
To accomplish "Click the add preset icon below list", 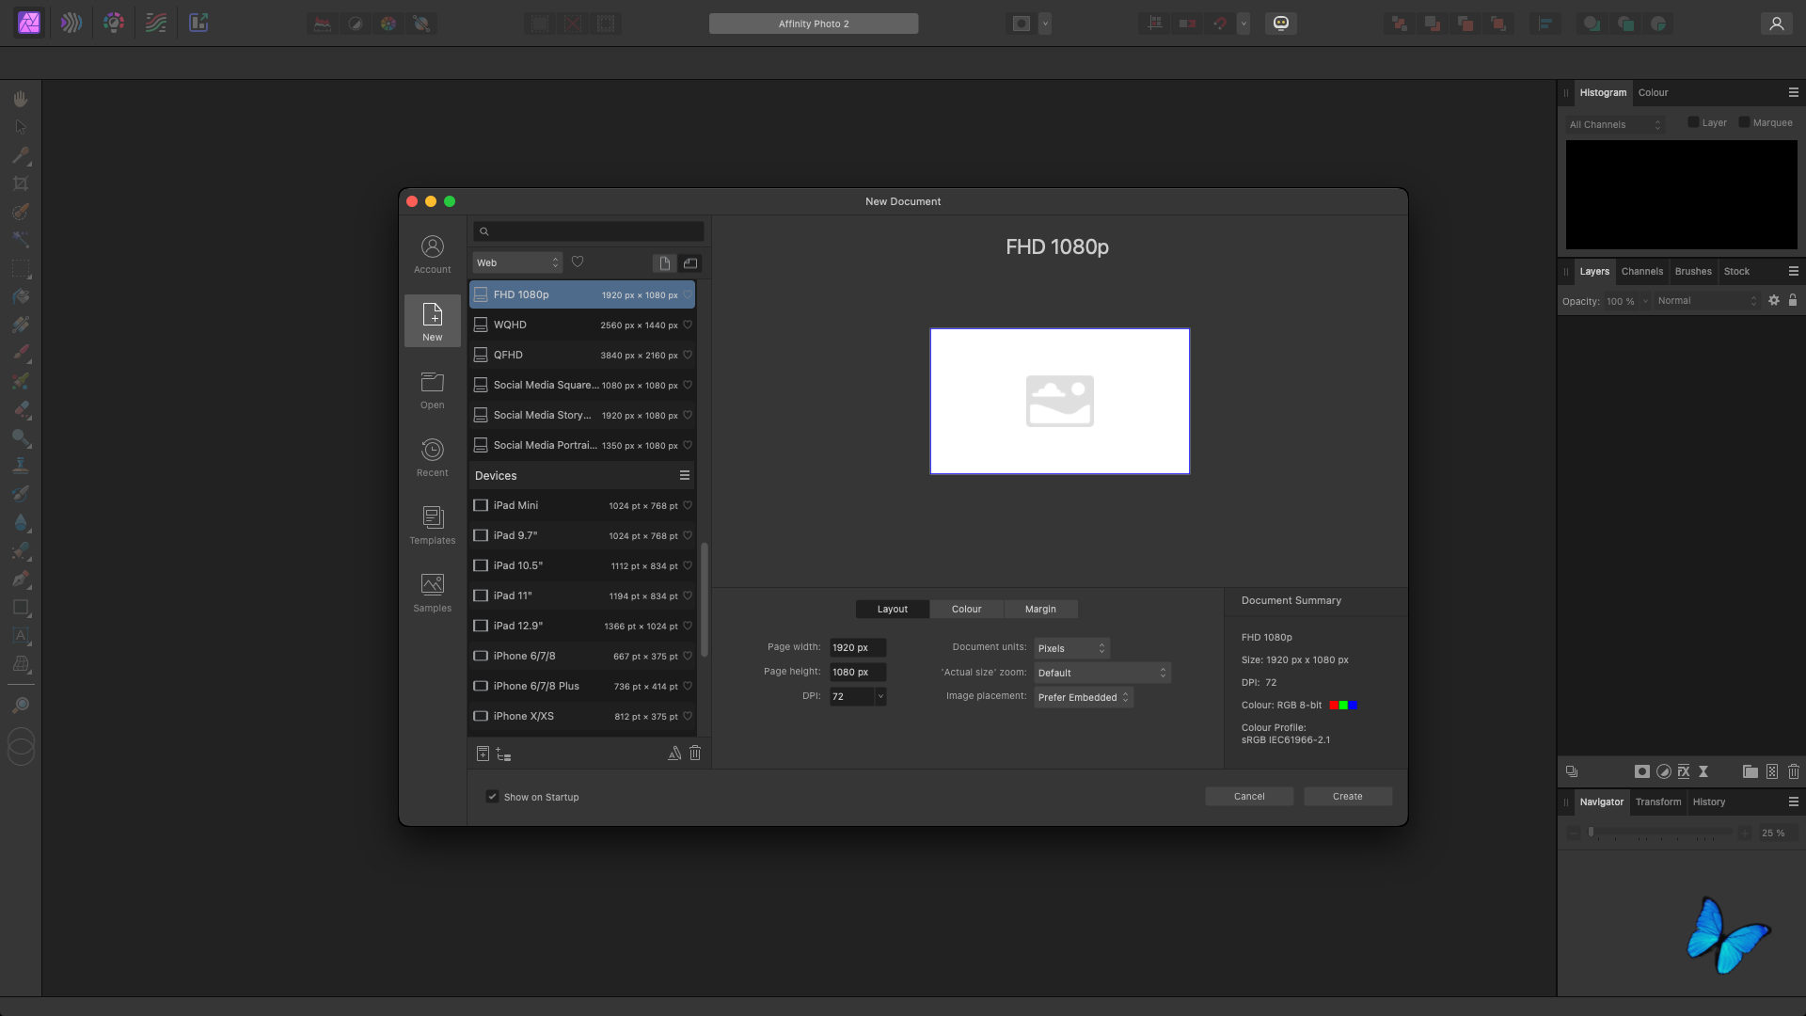I will 483,754.
